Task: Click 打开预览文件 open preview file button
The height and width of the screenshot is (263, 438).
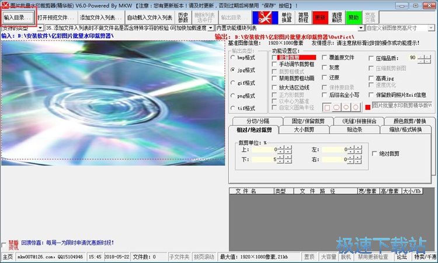Action: point(56,17)
